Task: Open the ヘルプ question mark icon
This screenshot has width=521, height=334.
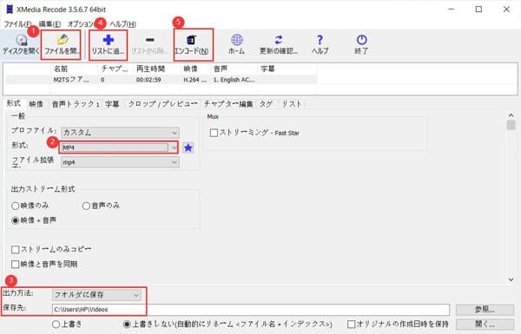Action: coord(320,40)
